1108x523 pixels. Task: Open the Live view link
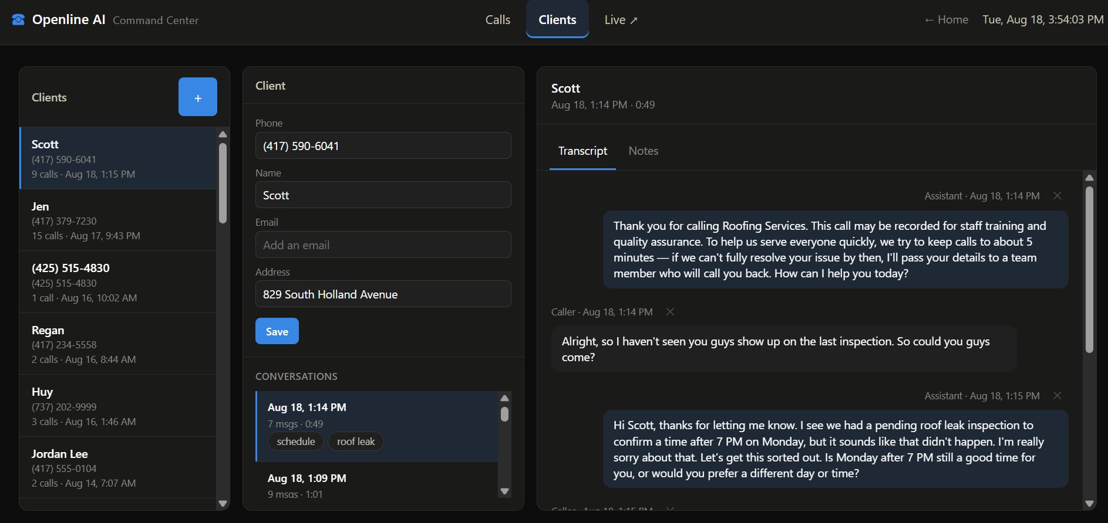click(621, 20)
